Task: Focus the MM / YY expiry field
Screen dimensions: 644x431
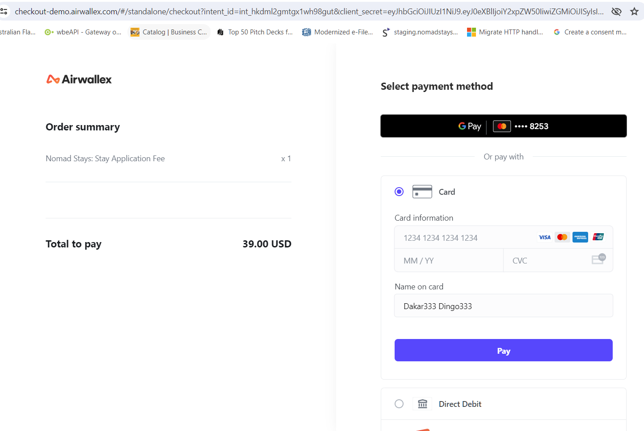Action: coord(448,260)
